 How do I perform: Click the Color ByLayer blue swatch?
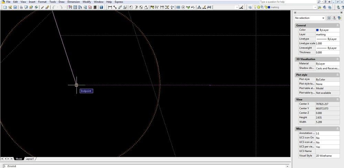click(317, 30)
